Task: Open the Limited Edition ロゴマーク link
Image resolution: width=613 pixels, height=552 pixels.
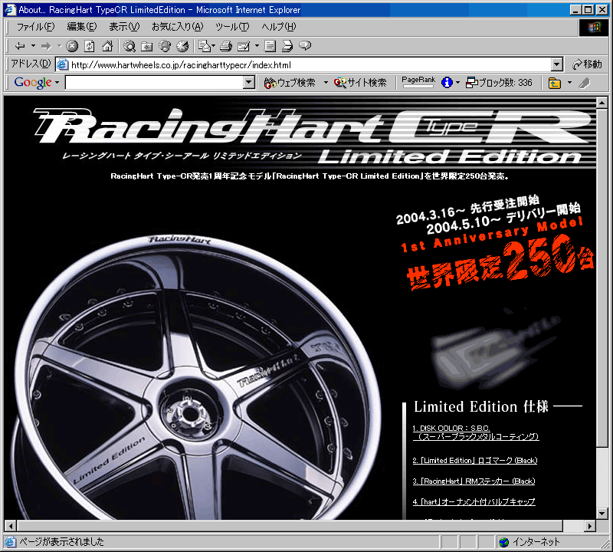Action: [x=475, y=461]
